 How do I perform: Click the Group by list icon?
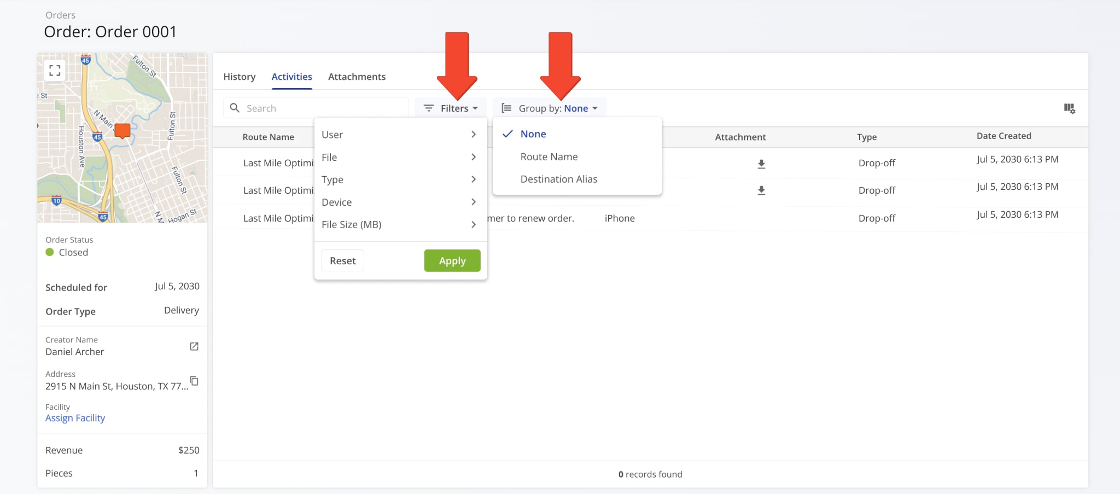(507, 108)
